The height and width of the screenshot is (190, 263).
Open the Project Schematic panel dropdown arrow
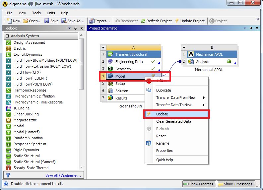coord(245,28)
